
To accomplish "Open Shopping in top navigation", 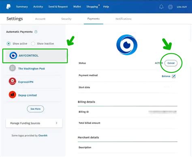I will 92,6.
